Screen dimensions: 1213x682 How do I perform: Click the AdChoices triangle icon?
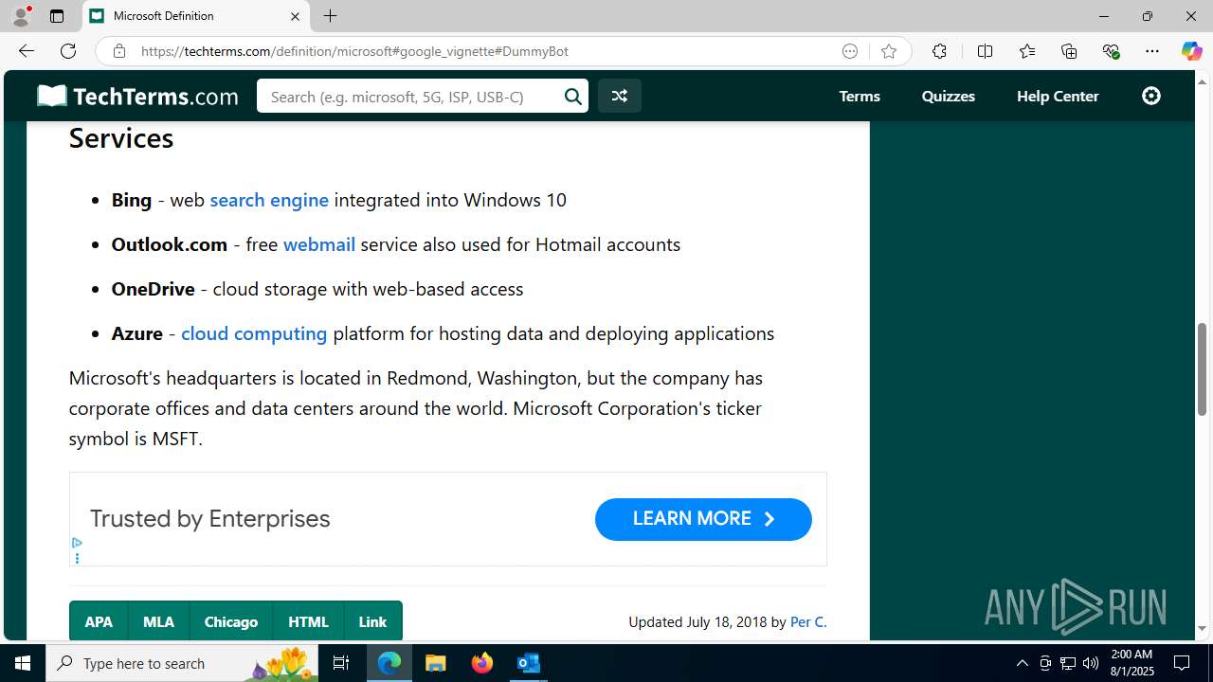pos(77,543)
